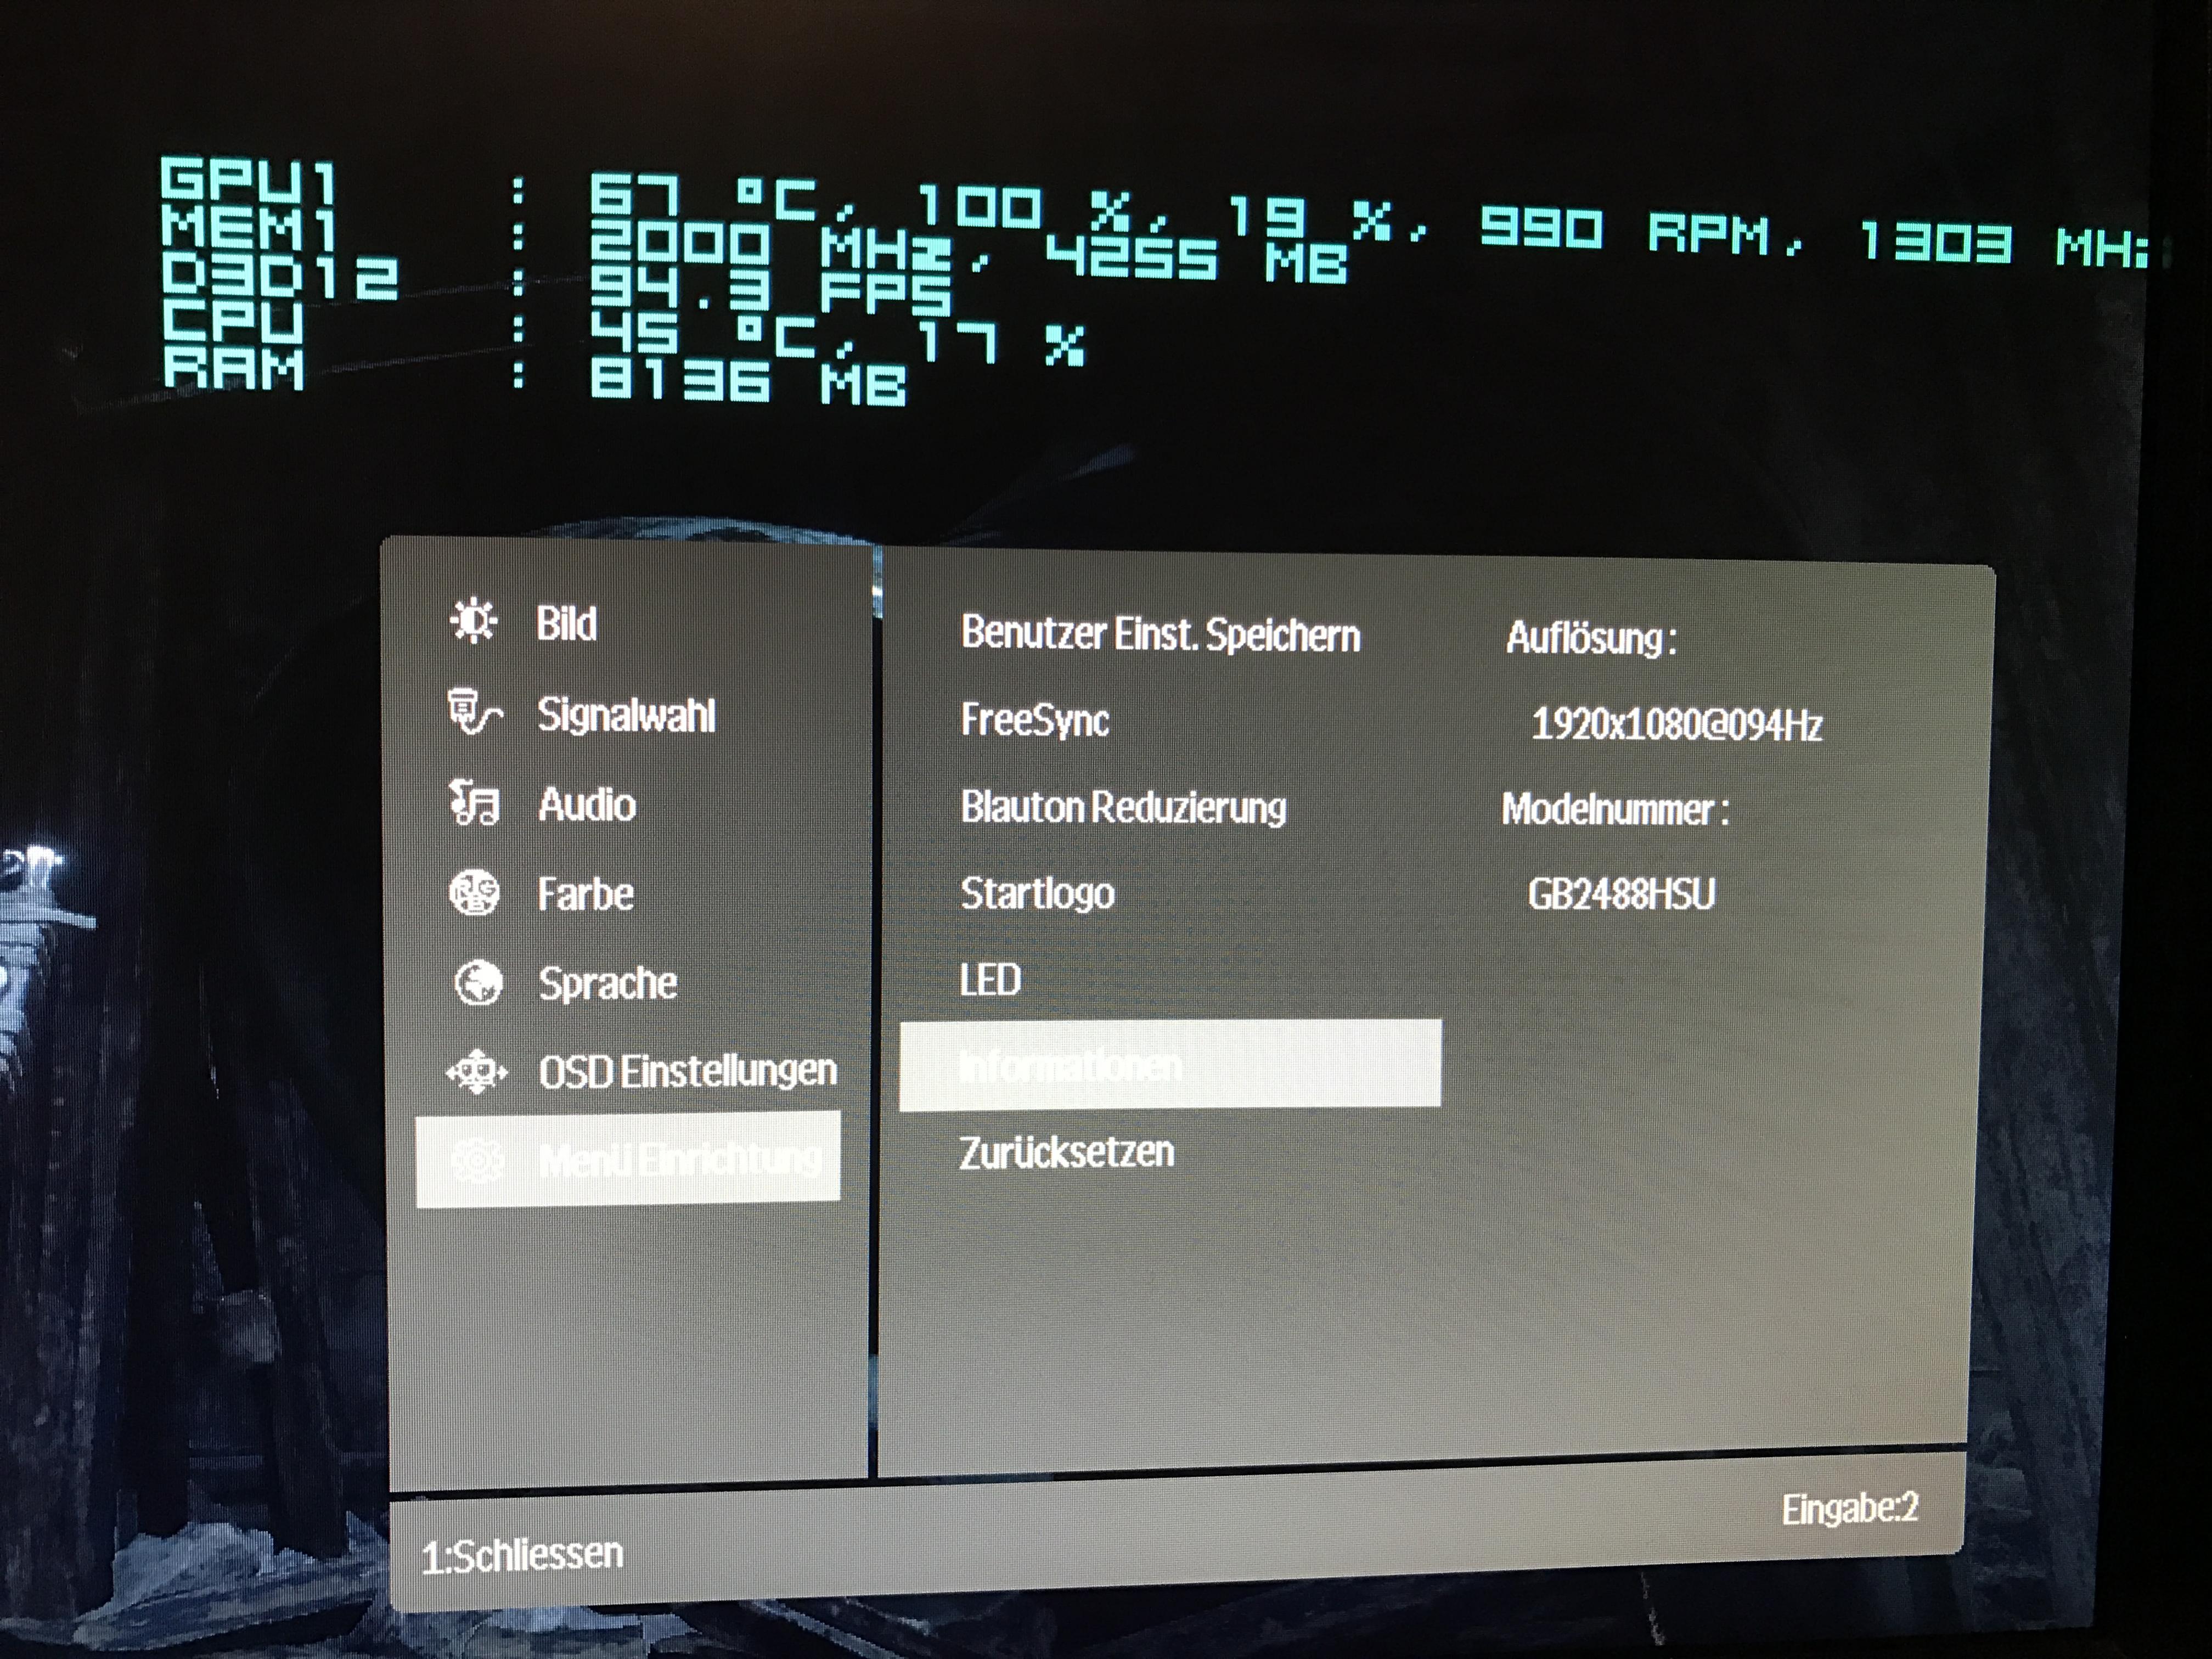Open the Bild menu entry

point(566,624)
